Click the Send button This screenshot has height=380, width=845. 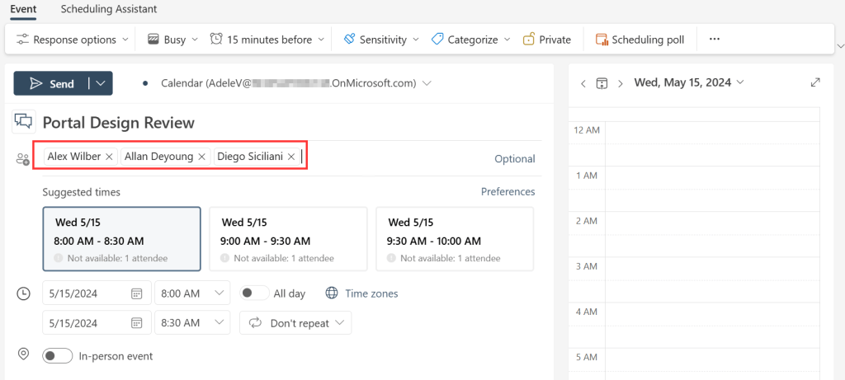[x=51, y=83]
